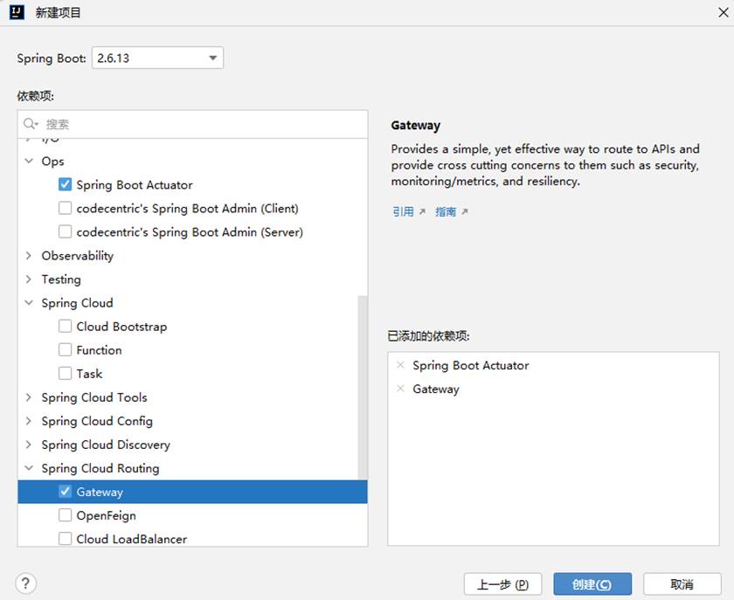Click the Spring Cloud Tools label
This screenshot has height=600, width=734.
click(94, 397)
